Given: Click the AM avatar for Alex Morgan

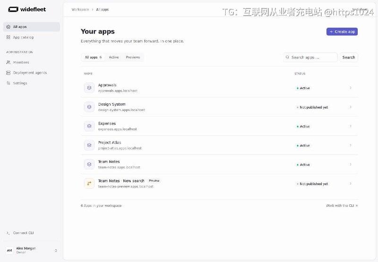Looking at the screenshot, I should tap(9, 250).
